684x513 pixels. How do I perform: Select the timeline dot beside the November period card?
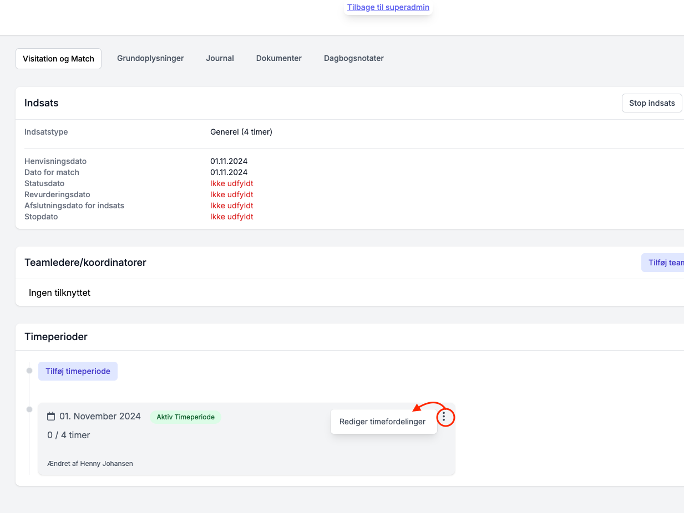pos(29,409)
